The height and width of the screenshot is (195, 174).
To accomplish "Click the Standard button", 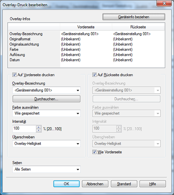I will [124, 184].
